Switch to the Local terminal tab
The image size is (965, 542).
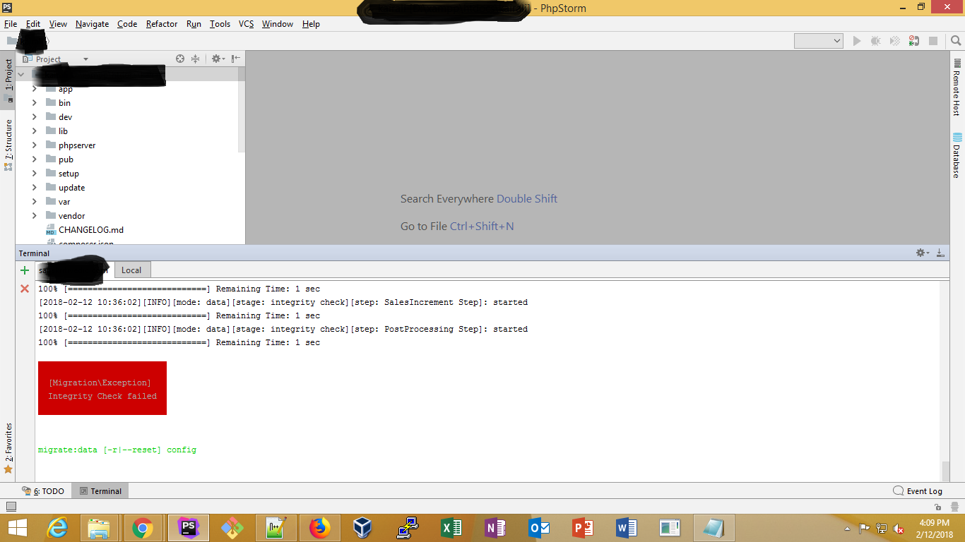pos(131,270)
